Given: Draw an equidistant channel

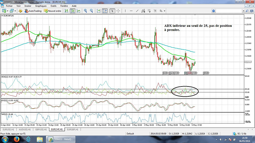Looking at the screenshot, I should coord(143,11).
